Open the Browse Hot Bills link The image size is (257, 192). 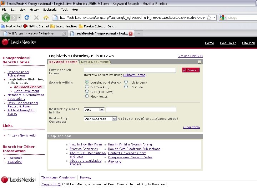point(190,56)
